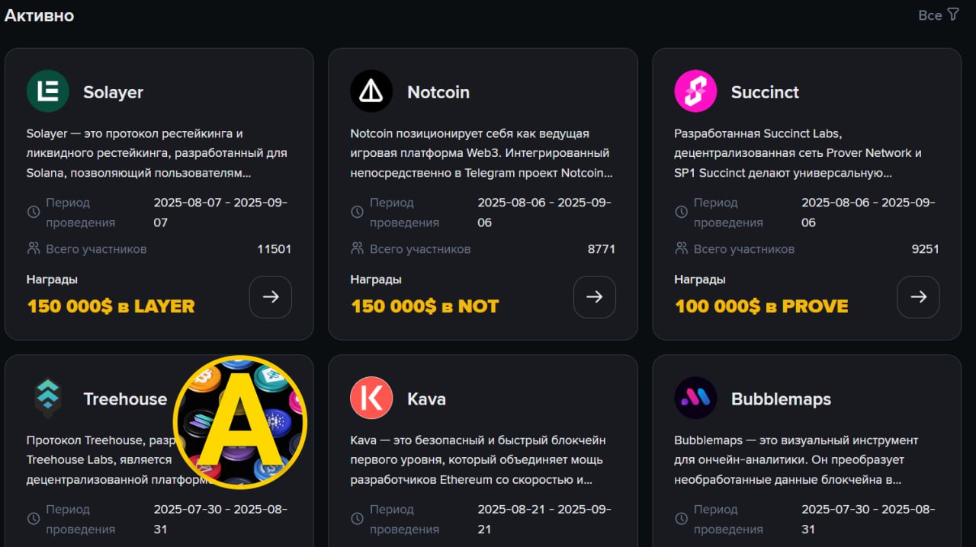
Task: Click the Solayer card title
Action: click(113, 92)
